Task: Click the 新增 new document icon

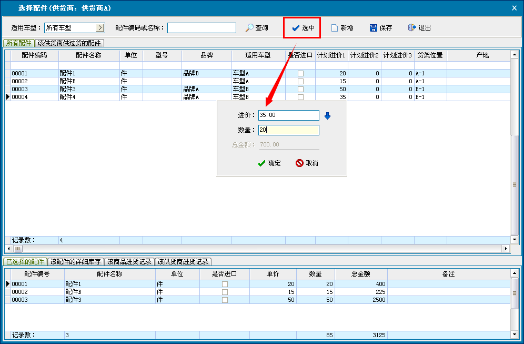Action: pyautogui.click(x=334, y=28)
